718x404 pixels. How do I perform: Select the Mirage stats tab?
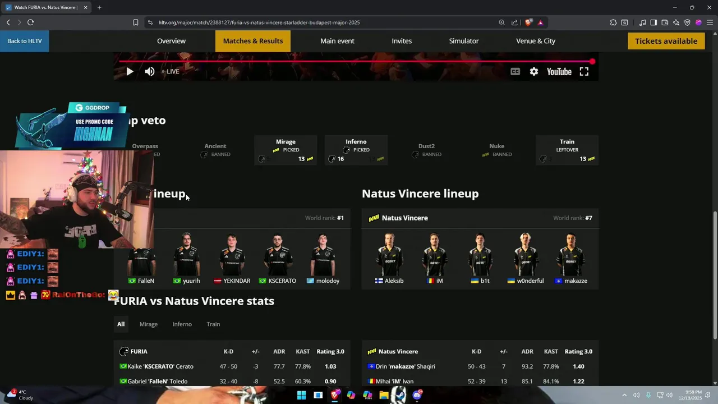(149, 324)
